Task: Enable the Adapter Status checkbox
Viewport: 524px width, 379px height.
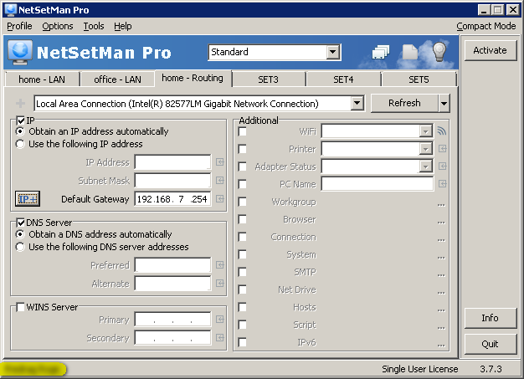Action: tap(242, 166)
